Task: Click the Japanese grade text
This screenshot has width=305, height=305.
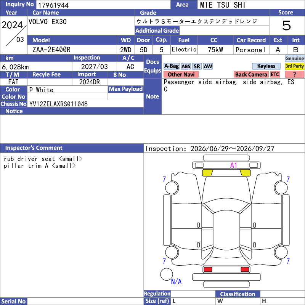Action: [197, 21]
